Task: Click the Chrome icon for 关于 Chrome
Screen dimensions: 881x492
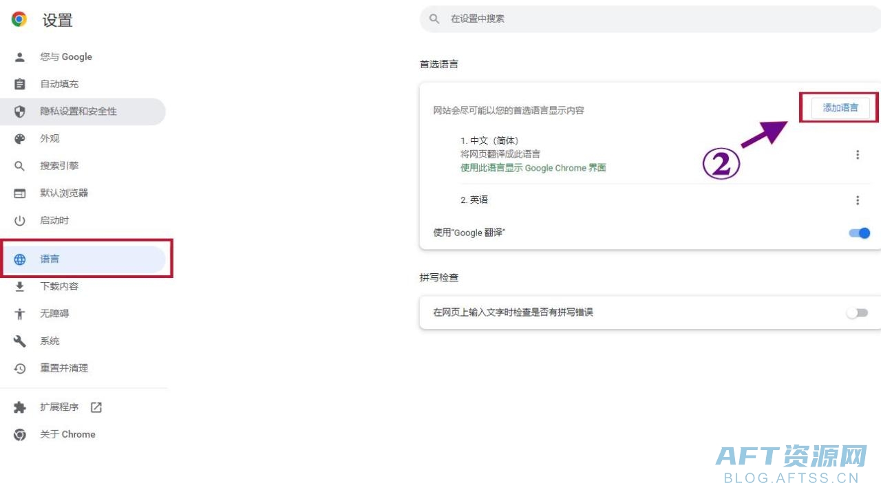Action: coord(20,435)
